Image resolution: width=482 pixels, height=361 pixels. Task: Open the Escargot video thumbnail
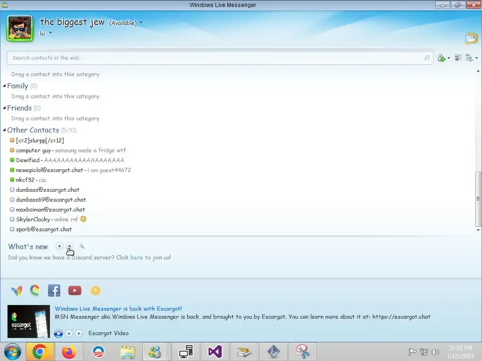tap(29, 322)
